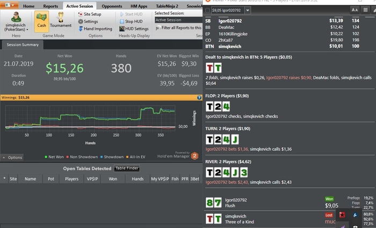
Task: Click the blue tray icon beside the star
Action: tap(356, 215)
